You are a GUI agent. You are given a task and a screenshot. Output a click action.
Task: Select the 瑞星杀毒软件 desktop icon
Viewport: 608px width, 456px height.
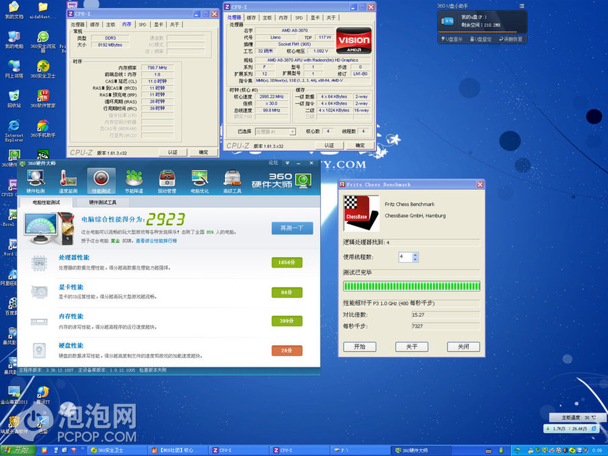coord(14,424)
